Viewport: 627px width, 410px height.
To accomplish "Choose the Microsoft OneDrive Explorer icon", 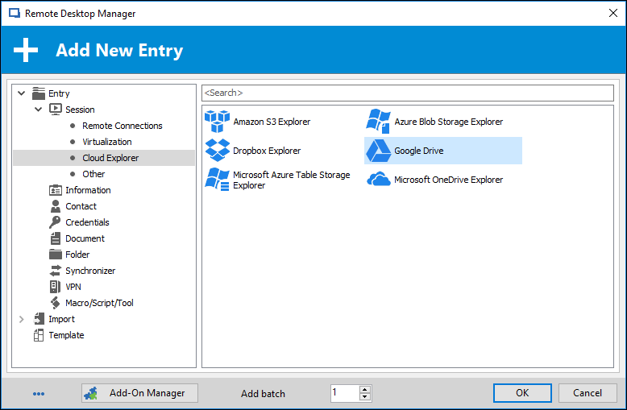I will point(379,180).
